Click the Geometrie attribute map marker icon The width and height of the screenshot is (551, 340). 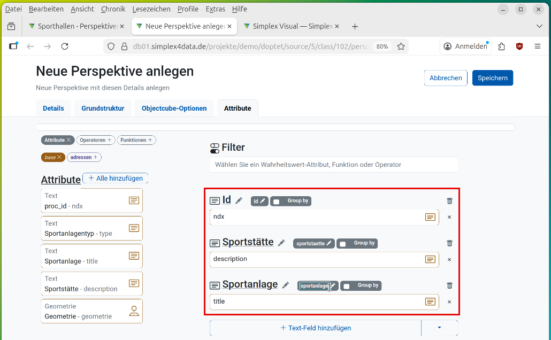(134, 311)
